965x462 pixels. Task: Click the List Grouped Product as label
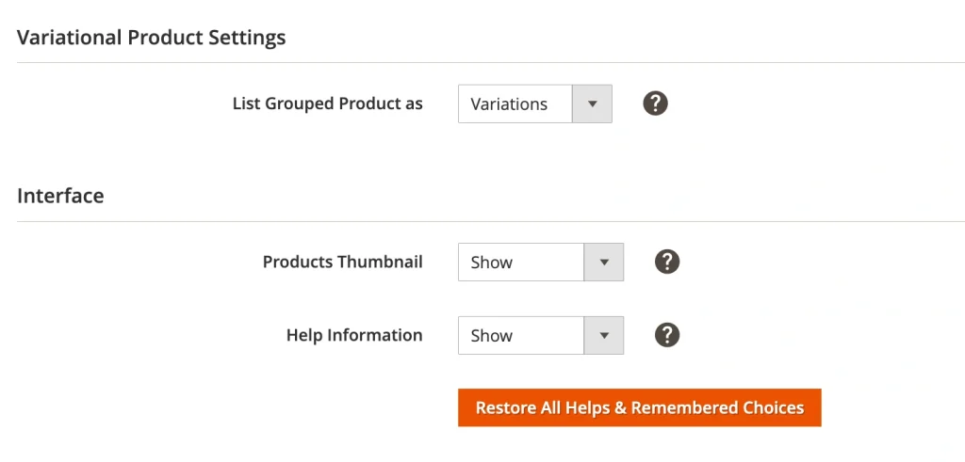(x=327, y=104)
